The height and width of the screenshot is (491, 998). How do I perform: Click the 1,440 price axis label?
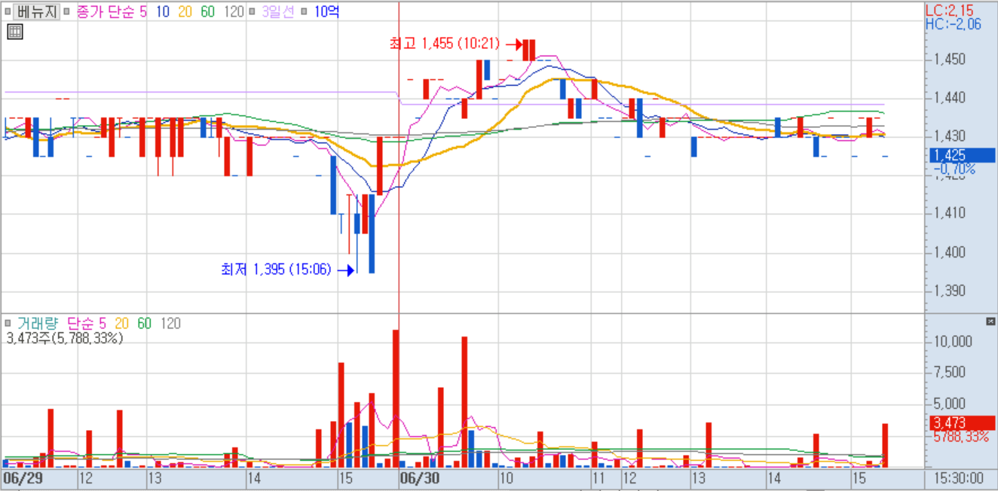coord(949,97)
